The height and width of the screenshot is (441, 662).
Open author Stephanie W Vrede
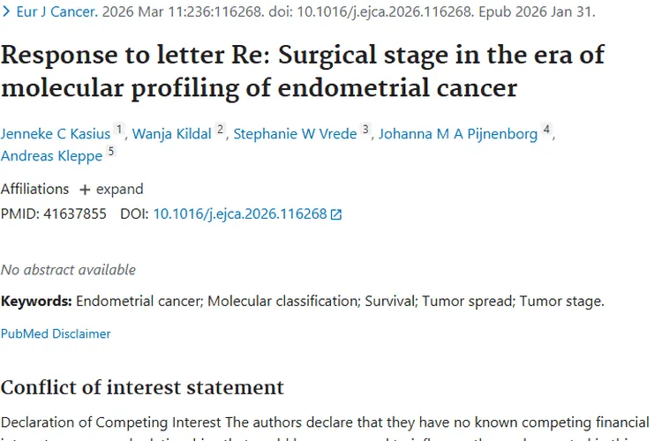point(295,134)
